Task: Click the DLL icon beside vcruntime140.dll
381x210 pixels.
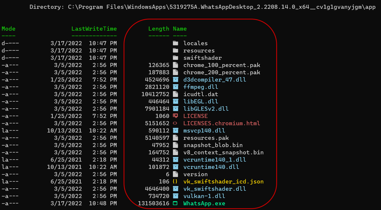Action: click(175, 167)
